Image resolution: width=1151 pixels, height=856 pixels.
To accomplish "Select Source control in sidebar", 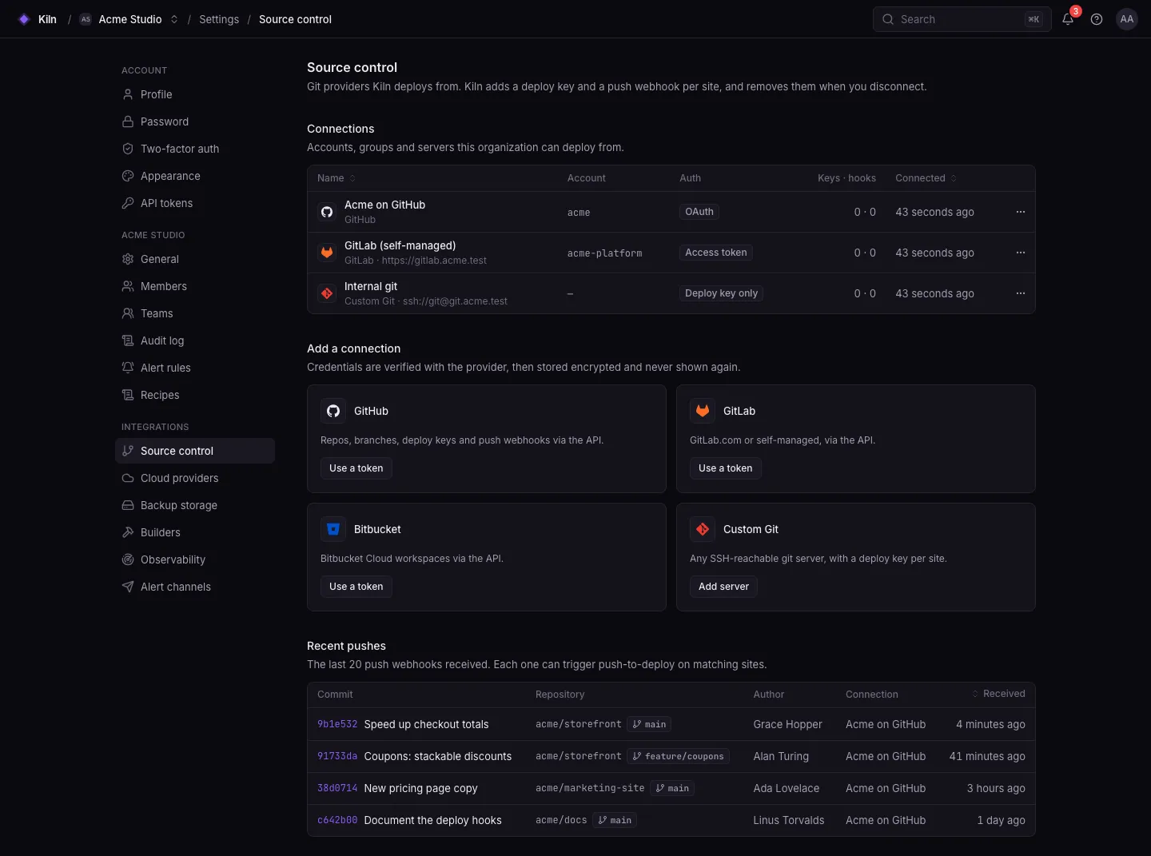I will tap(195, 451).
